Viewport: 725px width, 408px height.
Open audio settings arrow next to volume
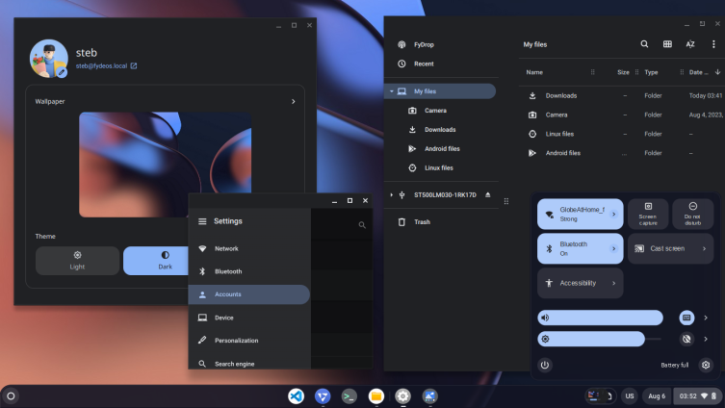[706, 318]
